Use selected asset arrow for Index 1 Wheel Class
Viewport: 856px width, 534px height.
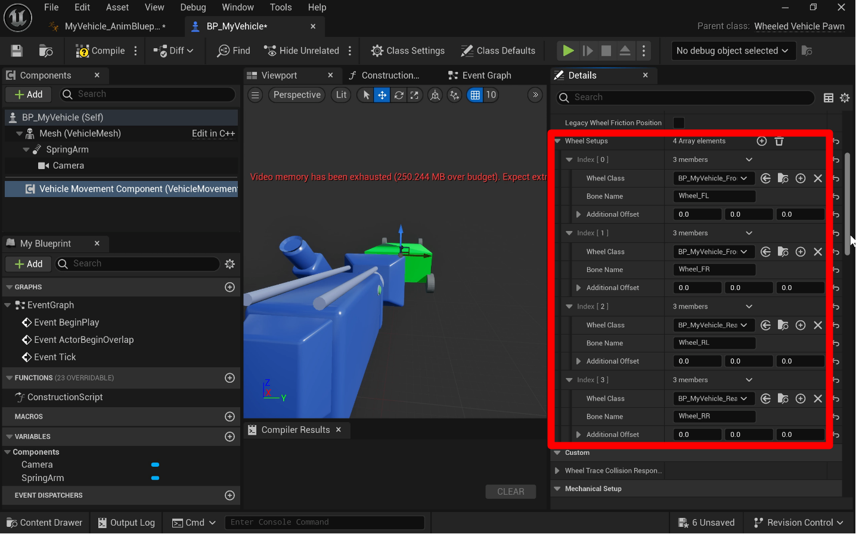[x=766, y=252]
